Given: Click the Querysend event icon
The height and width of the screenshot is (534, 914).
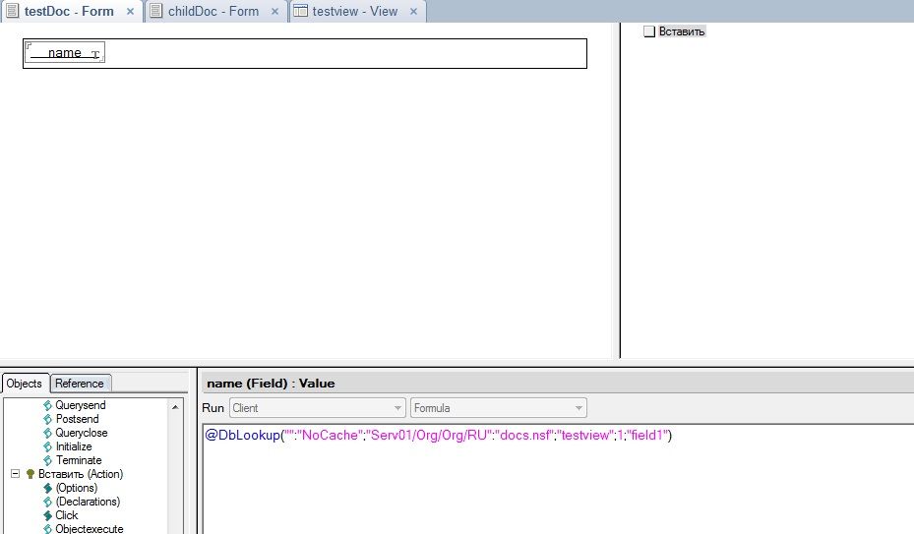Looking at the screenshot, I should click(46, 405).
